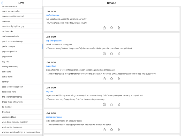
Task: Select 'walk out on (someone)' entry
Action: pyautogui.click(x=21, y=127)
